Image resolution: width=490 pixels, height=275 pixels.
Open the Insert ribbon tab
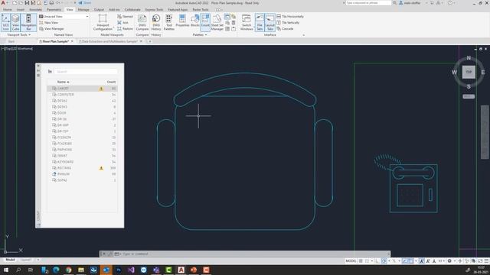tap(21, 10)
